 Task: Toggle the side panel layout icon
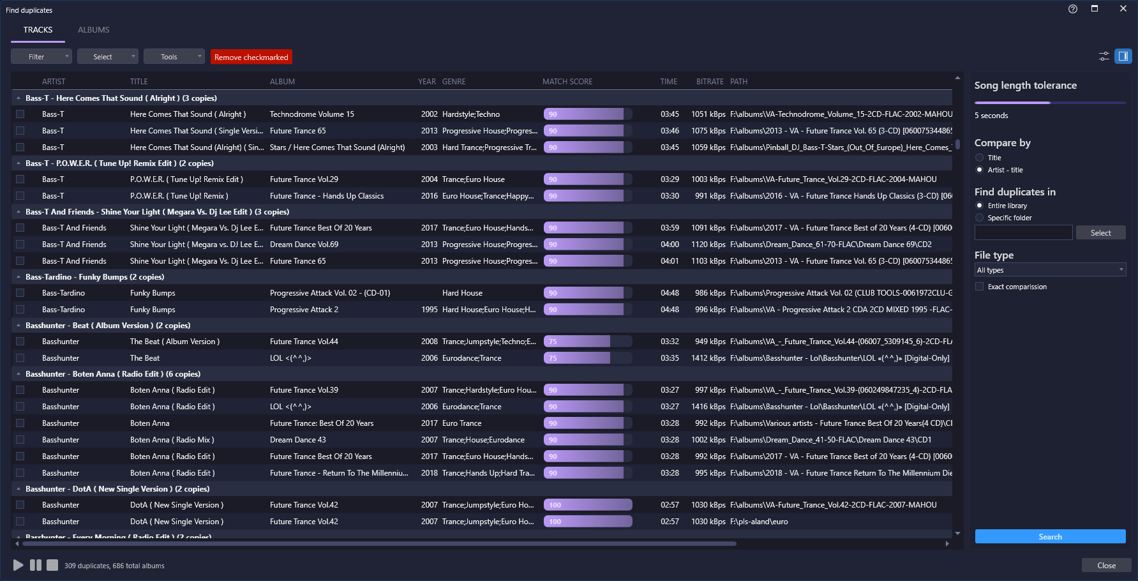1123,56
